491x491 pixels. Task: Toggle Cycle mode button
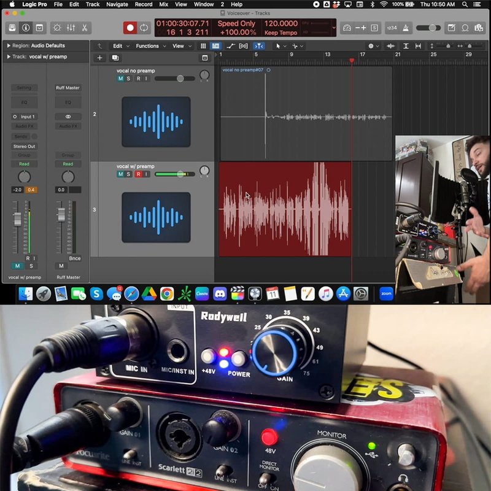[x=144, y=28]
